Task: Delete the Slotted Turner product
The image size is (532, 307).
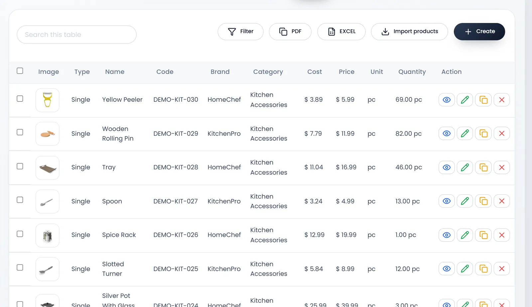Action: (x=502, y=268)
